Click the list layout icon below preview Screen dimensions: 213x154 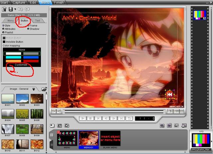click(59, 126)
